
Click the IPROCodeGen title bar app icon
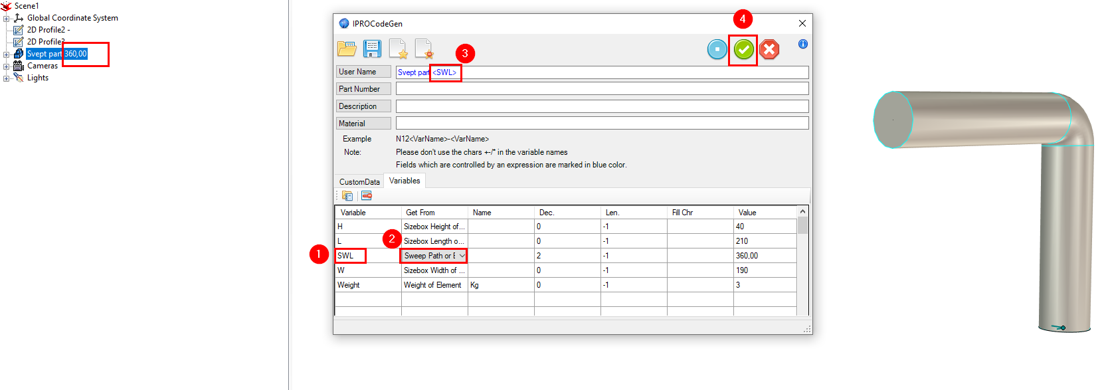coord(344,23)
